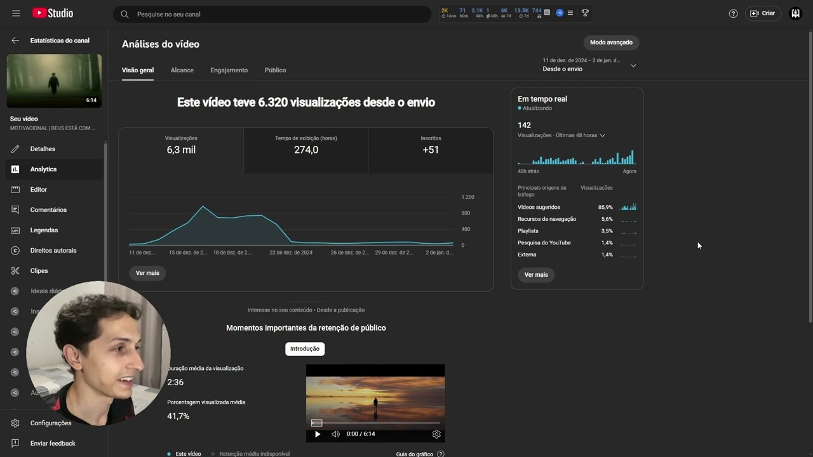The height and width of the screenshot is (457, 813).
Task: Click Ver mais under the views chart
Action: 147,273
